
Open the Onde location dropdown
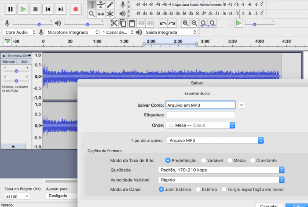point(200,125)
